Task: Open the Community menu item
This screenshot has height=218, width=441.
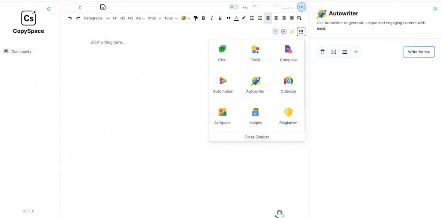Action: [17, 52]
